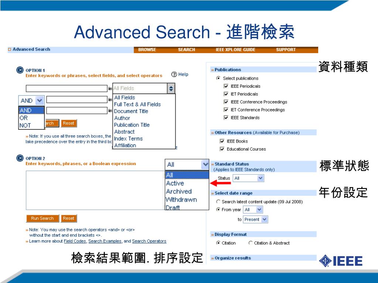Uncheck Educational Courses checkbox
This screenshot has width=378, height=283.
[x=222, y=149]
